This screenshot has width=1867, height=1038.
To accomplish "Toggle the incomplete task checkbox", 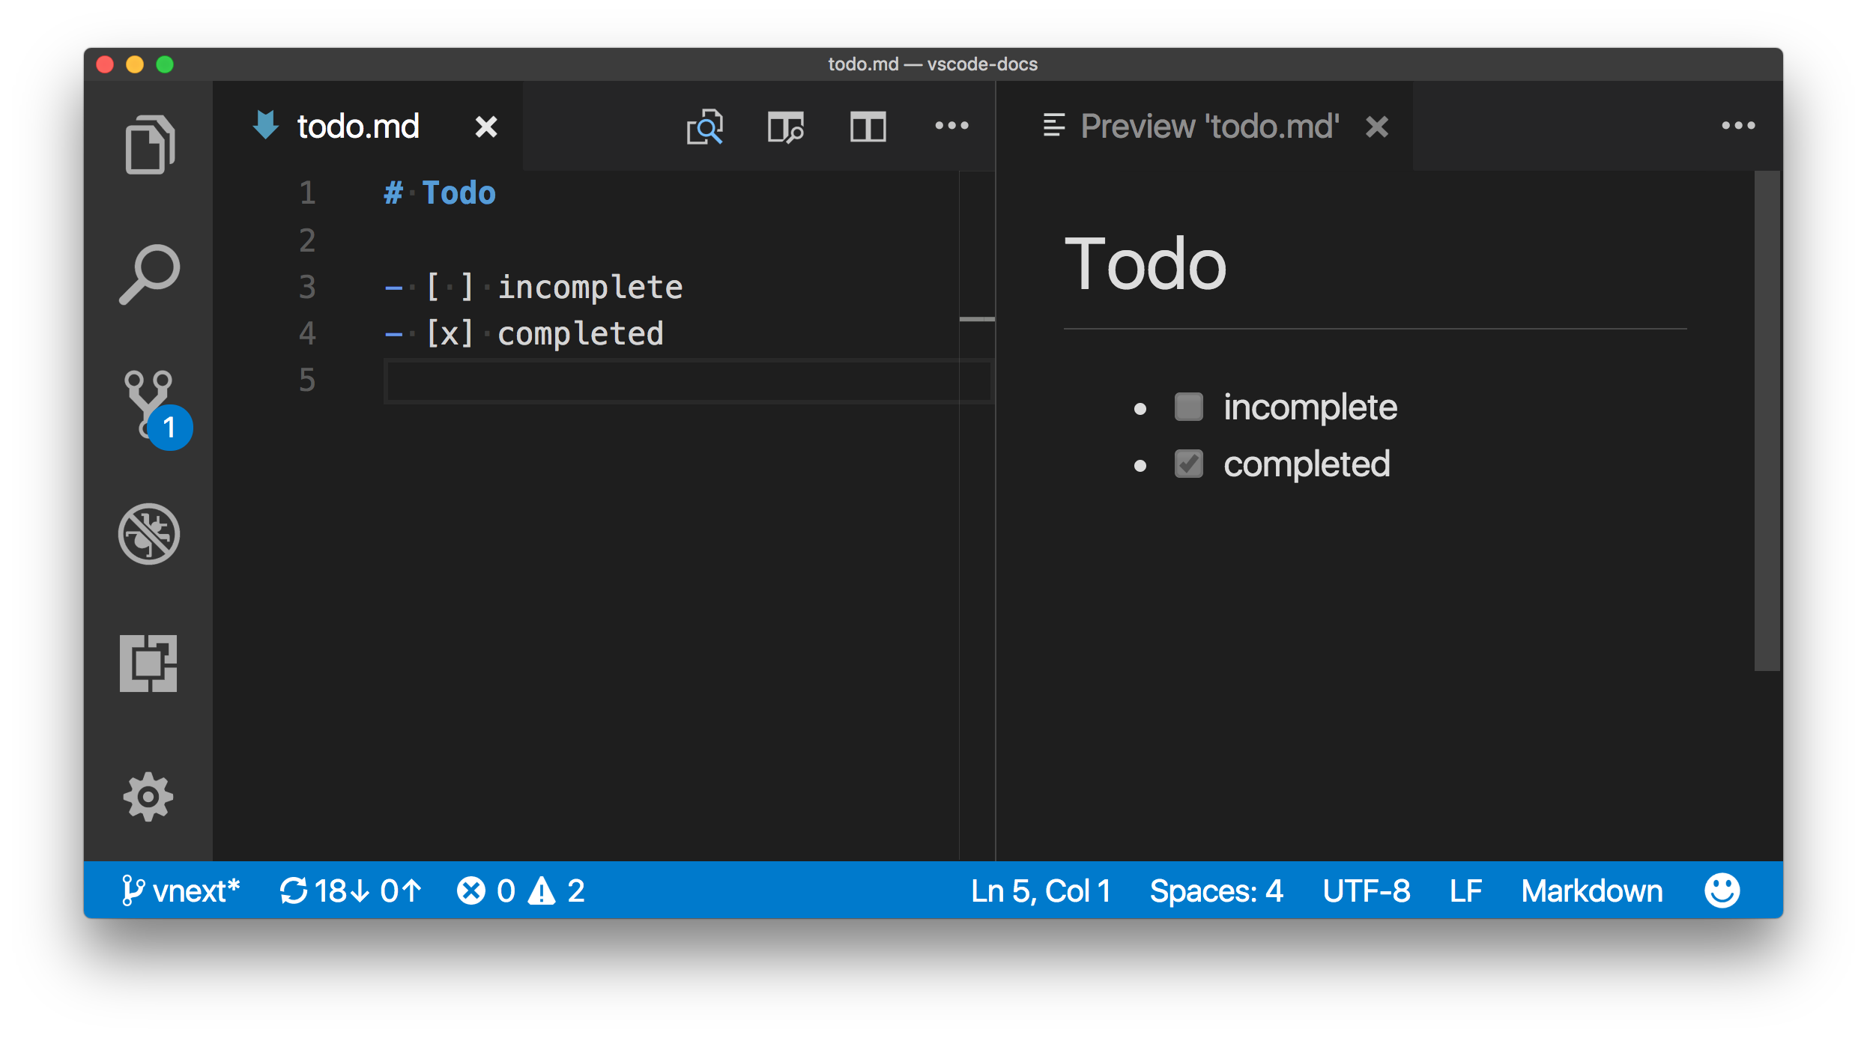I will [x=1187, y=405].
